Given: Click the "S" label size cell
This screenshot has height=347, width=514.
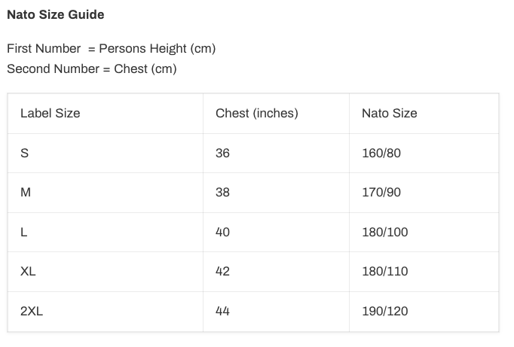Looking at the screenshot, I should pyautogui.click(x=25, y=153).
